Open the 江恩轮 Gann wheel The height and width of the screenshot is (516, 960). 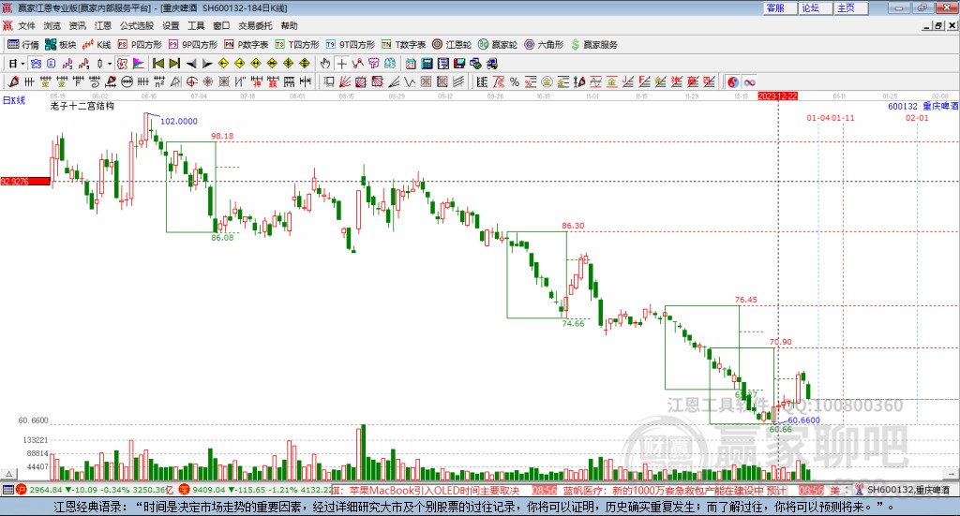[x=452, y=45]
